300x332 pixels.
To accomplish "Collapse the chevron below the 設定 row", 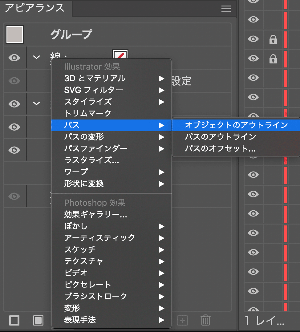I will point(37,103).
